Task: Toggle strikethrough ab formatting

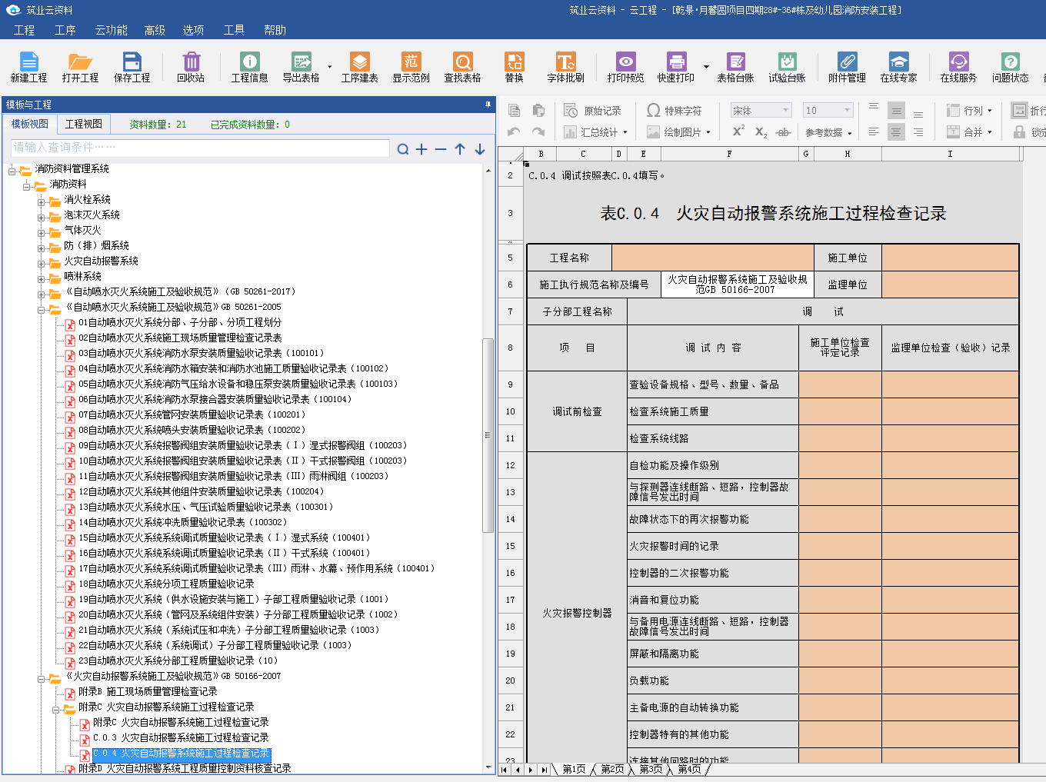Action: pyautogui.click(x=783, y=132)
